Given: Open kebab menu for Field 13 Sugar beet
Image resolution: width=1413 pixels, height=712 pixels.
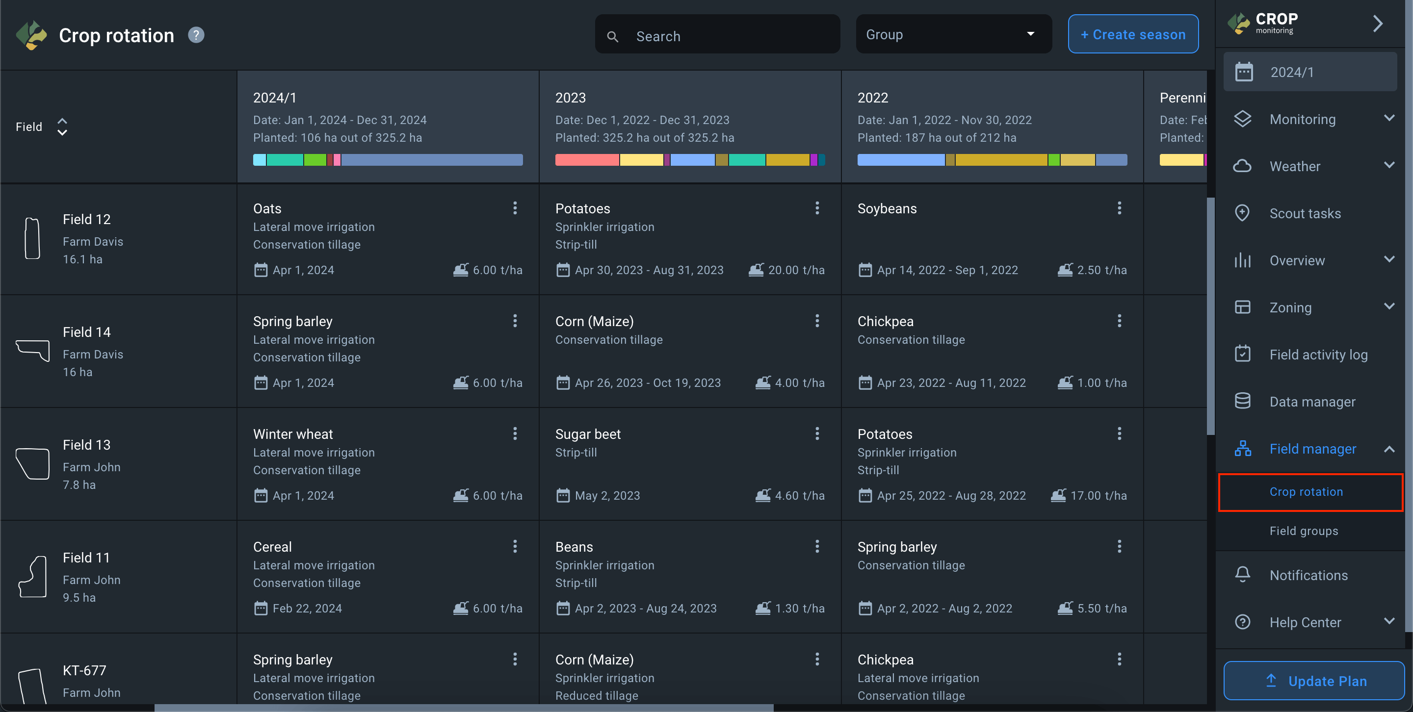Looking at the screenshot, I should [x=817, y=433].
